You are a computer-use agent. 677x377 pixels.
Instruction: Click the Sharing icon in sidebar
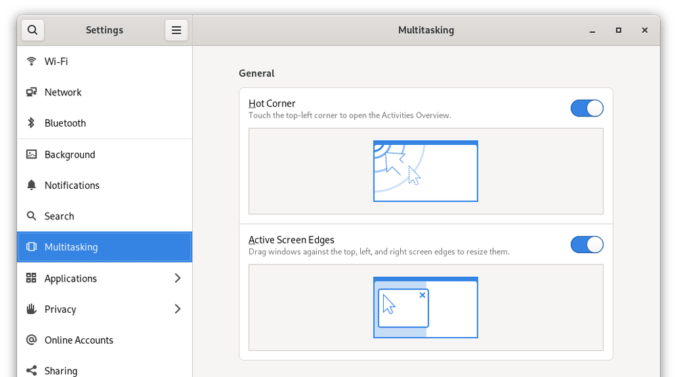click(31, 370)
